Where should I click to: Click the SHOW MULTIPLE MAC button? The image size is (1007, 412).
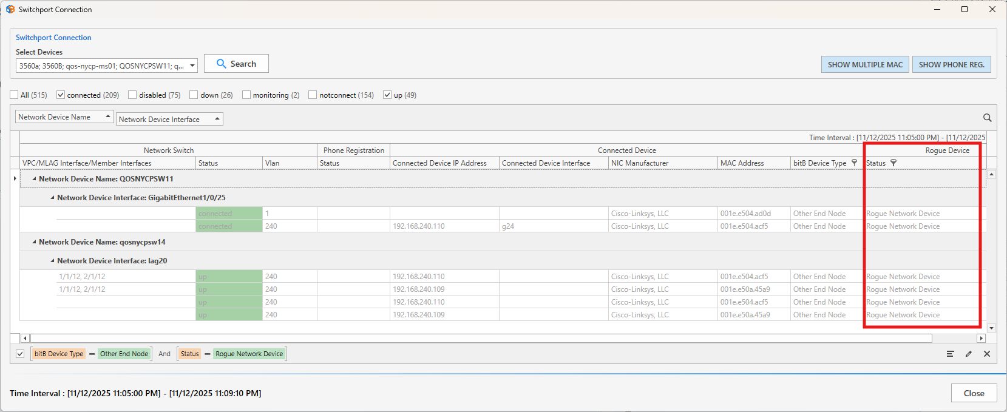click(865, 64)
